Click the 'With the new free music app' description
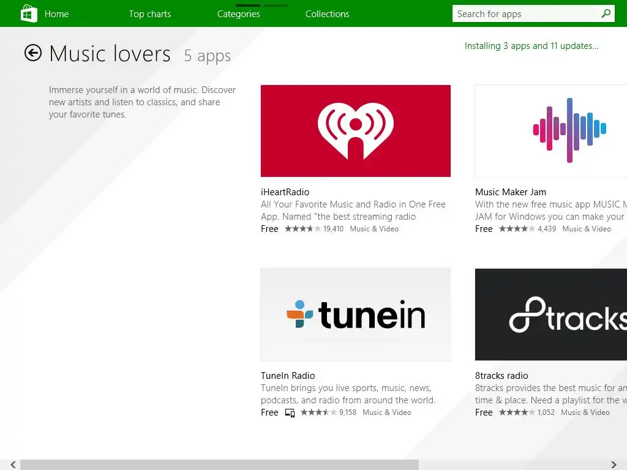The width and height of the screenshot is (627, 470). coord(551,211)
